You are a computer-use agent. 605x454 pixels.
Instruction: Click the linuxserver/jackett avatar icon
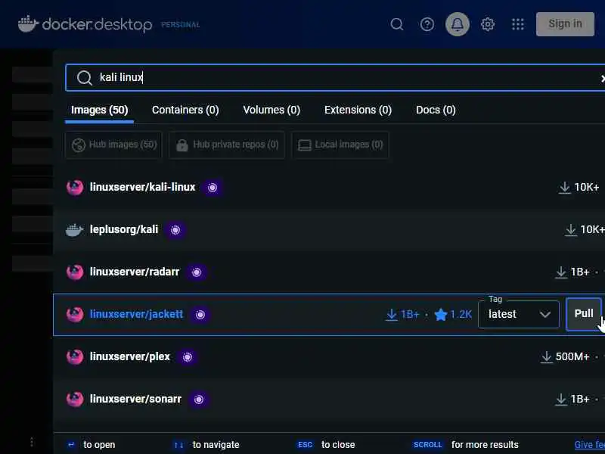(x=75, y=315)
